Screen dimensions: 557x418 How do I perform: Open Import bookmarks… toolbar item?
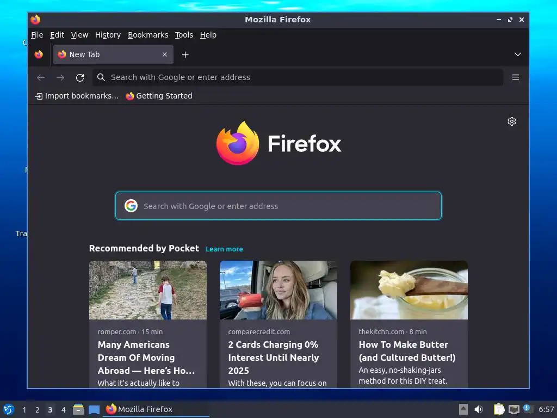(77, 96)
